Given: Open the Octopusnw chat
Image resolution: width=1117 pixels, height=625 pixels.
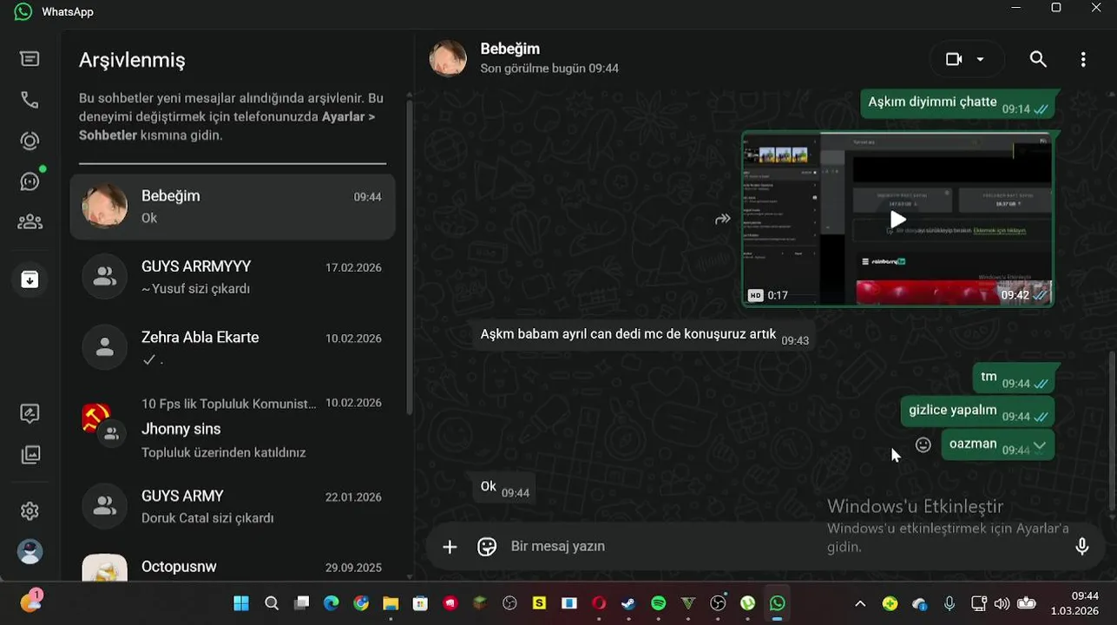Looking at the screenshot, I should [233, 567].
